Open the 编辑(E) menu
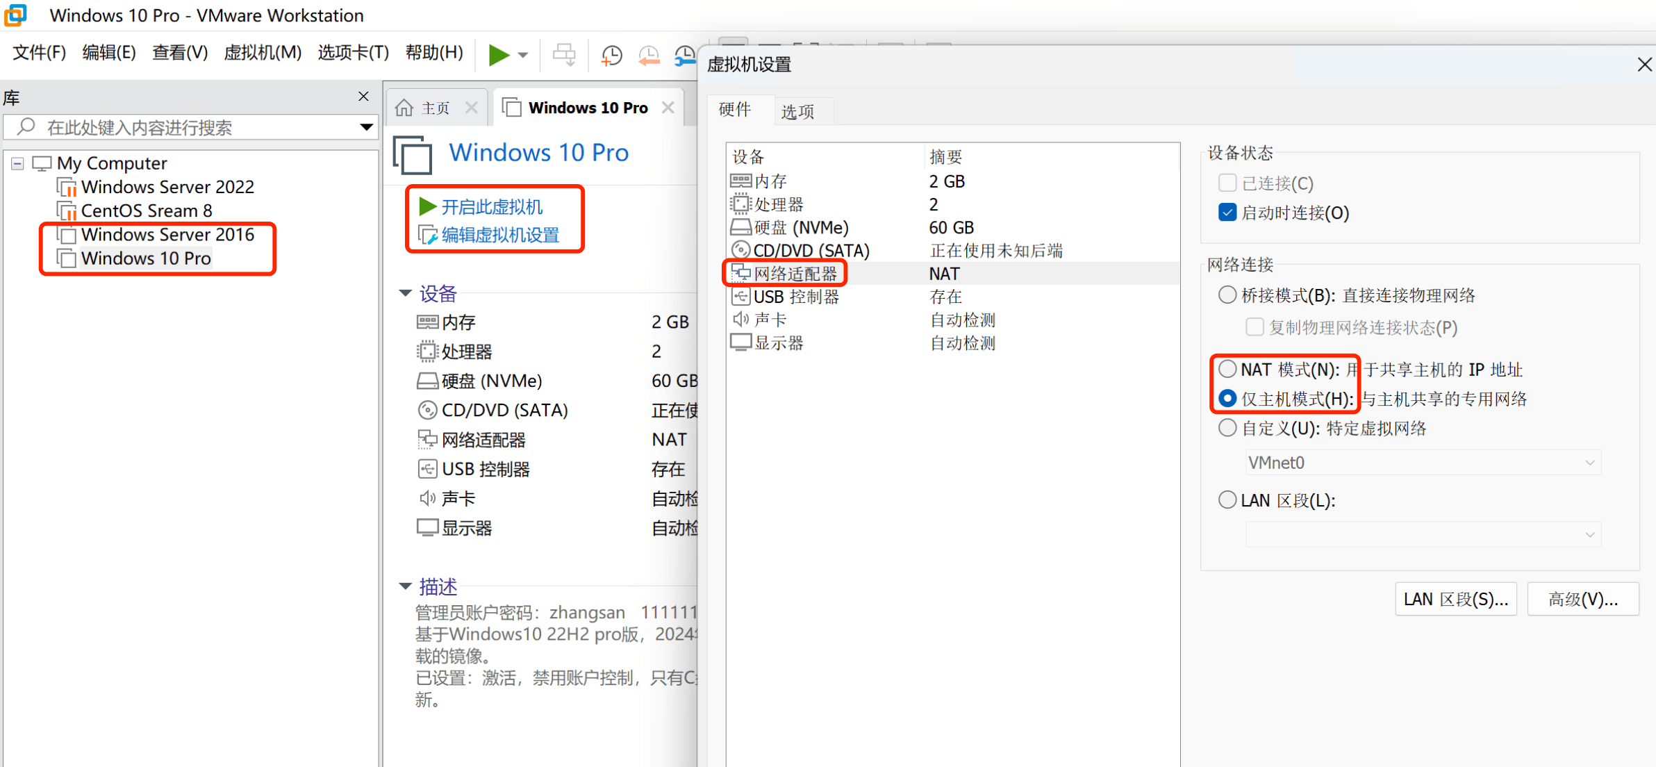Image resolution: width=1656 pixels, height=767 pixels. pos(109,53)
